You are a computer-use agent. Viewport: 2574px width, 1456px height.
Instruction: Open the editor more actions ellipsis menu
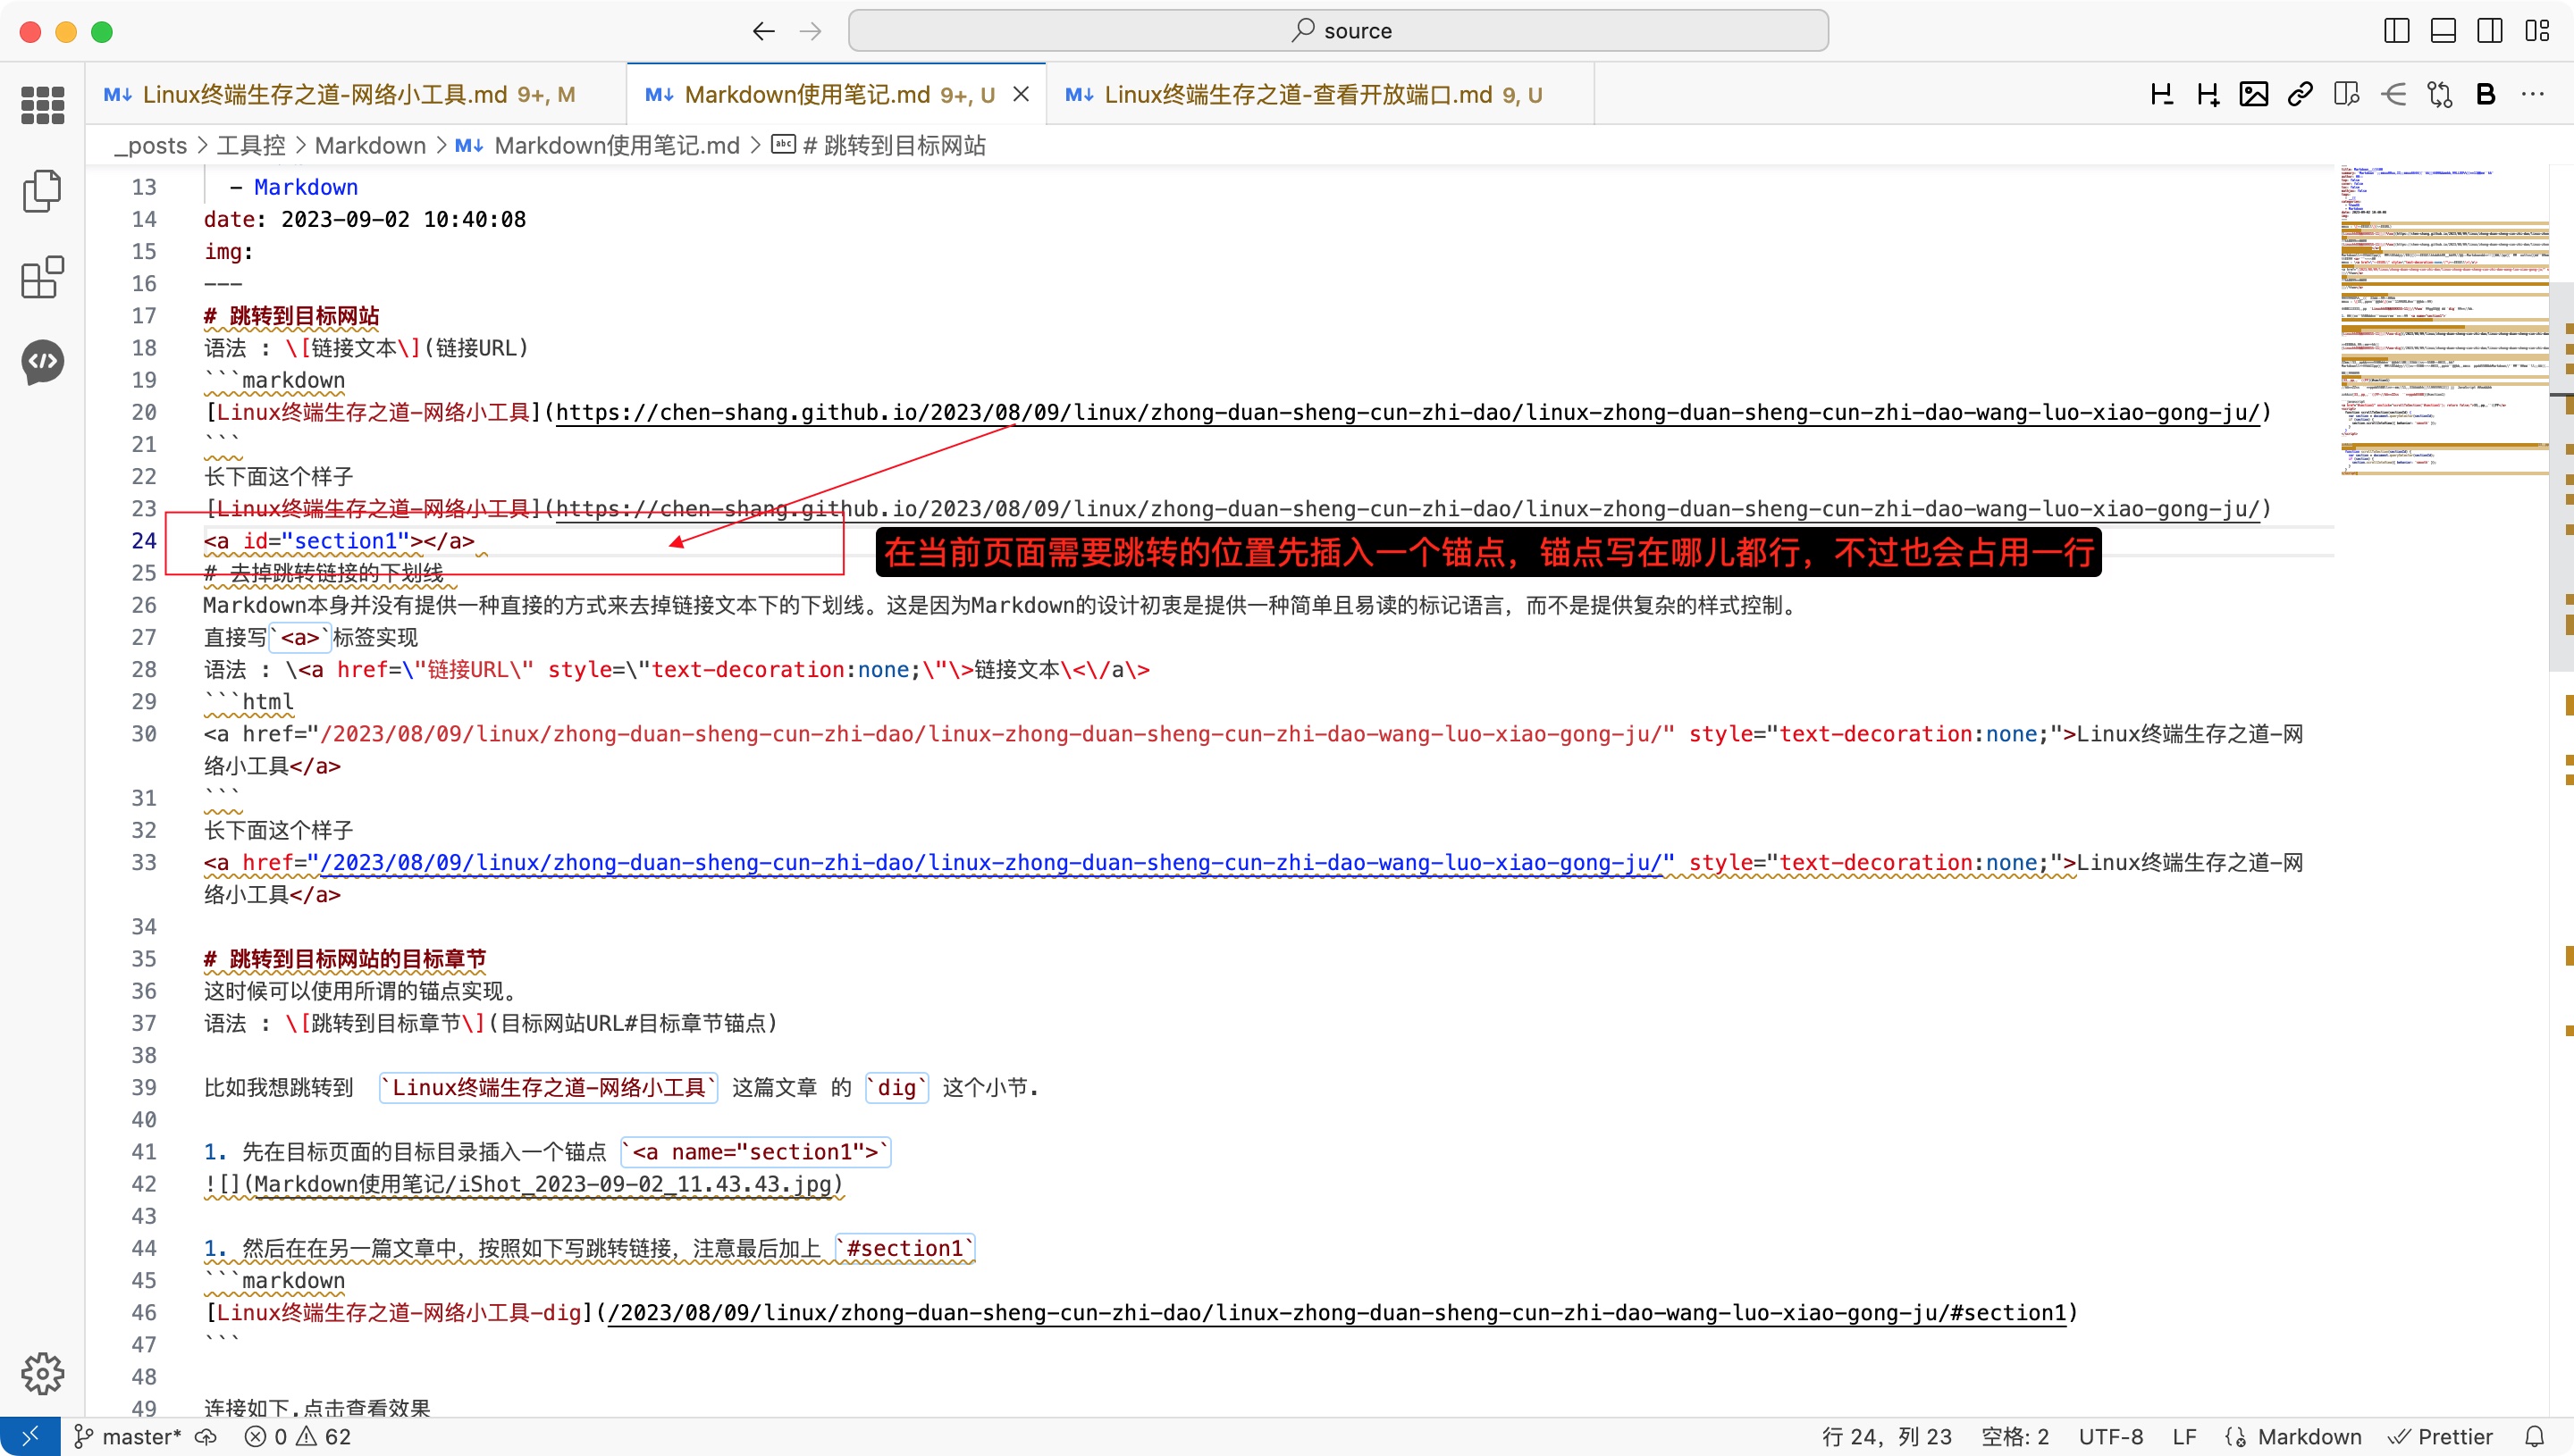[2532, 94]
